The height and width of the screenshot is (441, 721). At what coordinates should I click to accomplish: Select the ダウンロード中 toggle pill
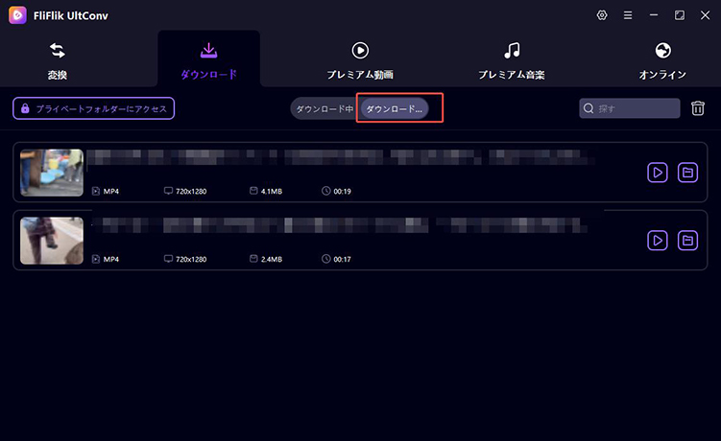coord(324,109)
